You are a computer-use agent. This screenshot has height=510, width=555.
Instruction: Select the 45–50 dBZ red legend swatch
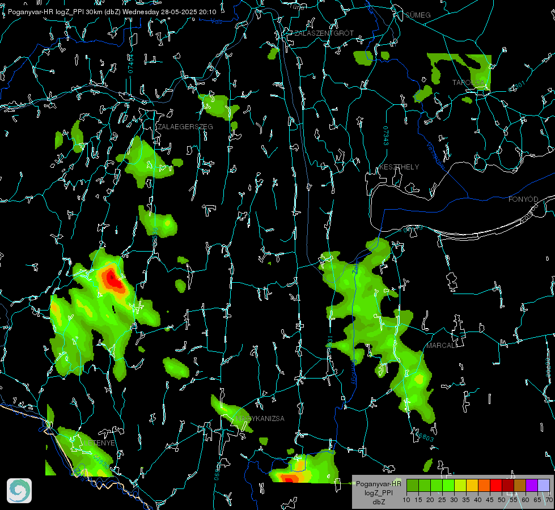pos(496,485)
